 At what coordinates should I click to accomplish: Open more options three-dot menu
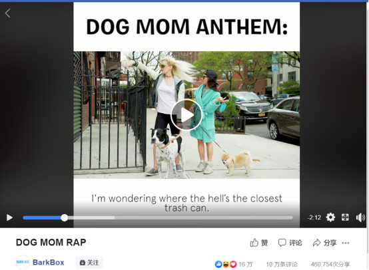pos(346,243)
